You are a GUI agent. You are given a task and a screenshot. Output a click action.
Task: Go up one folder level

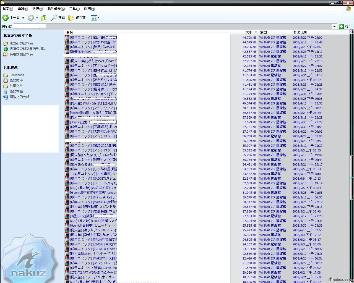[44, 18]
